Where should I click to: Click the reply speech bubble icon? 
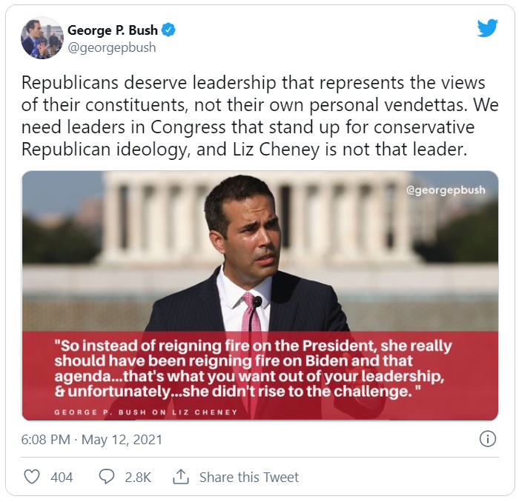[x=107, y=477]
